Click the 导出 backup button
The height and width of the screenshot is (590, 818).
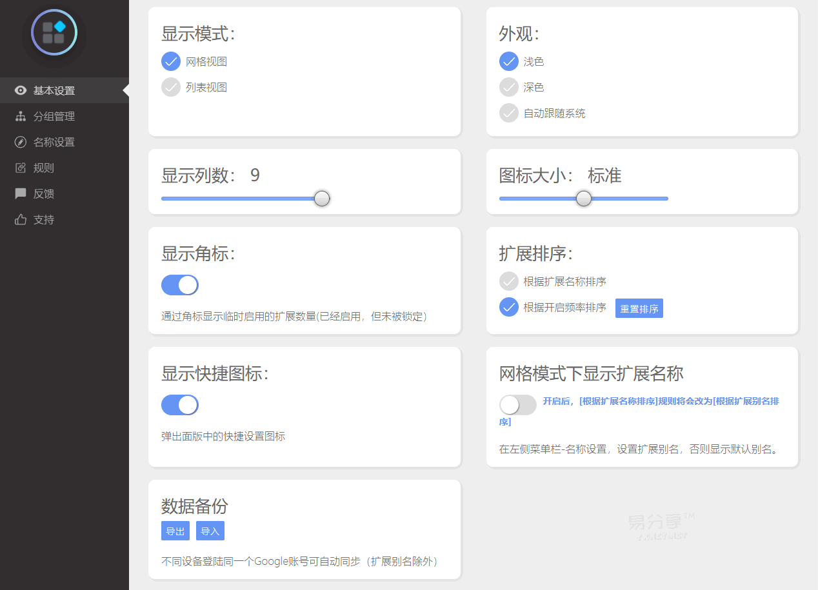(175, 531)
